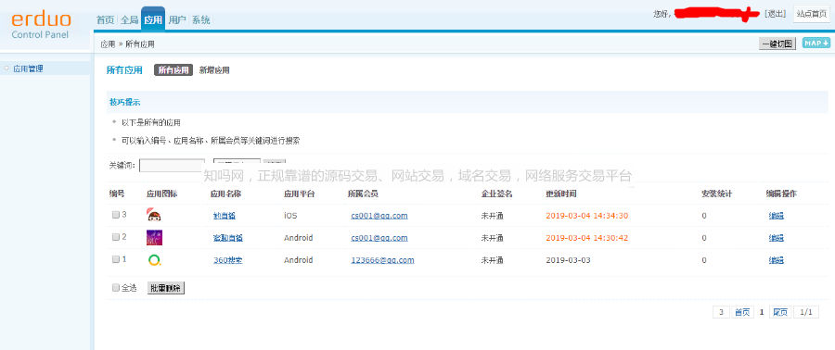Viewport: 835px width, 350px height.
Task: Click the 一键切图 button
Action: click(x=777, y=44)
